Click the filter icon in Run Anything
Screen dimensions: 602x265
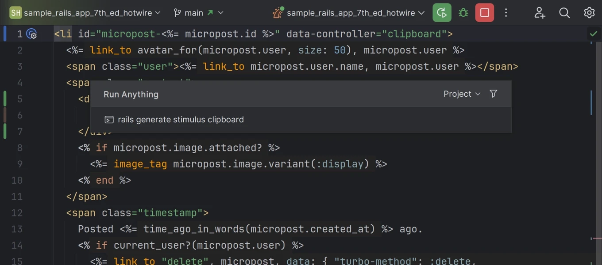pos(494,94)
